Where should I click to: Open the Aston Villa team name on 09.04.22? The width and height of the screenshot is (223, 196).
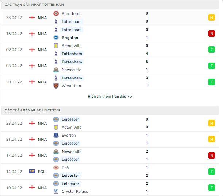72,46
